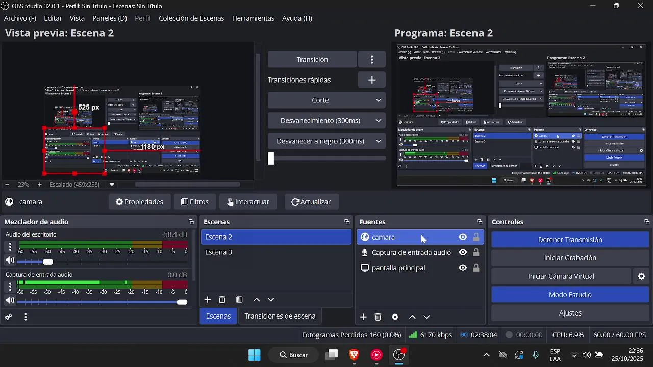The width and height of the screenshot is (653, 367).
Task: Open Editar menu
Action: point(53,18)
